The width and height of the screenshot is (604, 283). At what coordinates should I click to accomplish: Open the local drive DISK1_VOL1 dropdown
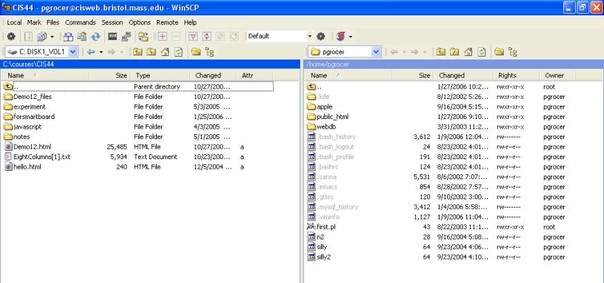[x=71, y=52]
